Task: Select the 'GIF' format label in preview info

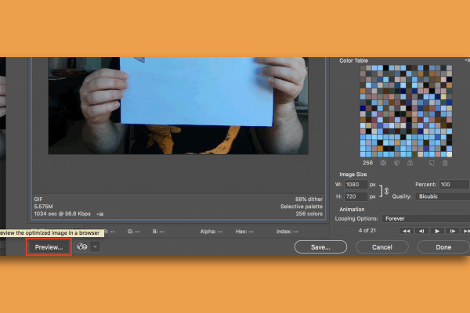Action: [38, 200]
